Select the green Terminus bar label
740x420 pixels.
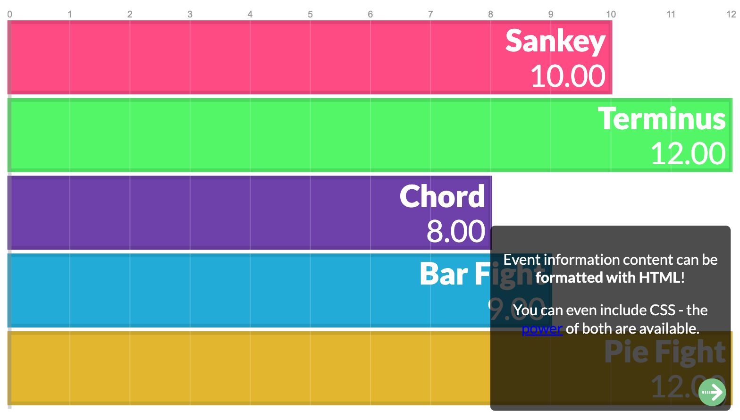tap(661, 118)
